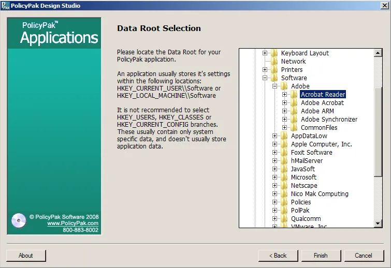
Task: Expand the CommonFiles node
Action: click(284, 127)
